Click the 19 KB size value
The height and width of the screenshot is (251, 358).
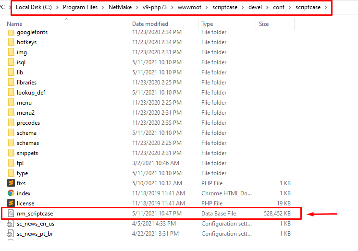(284, 203)
